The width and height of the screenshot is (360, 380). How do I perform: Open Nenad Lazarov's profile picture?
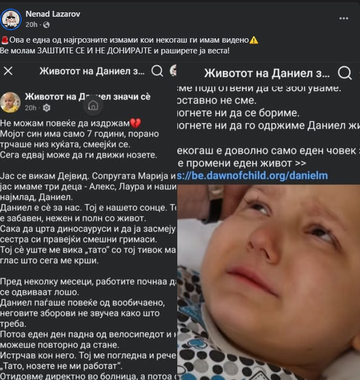11,19
